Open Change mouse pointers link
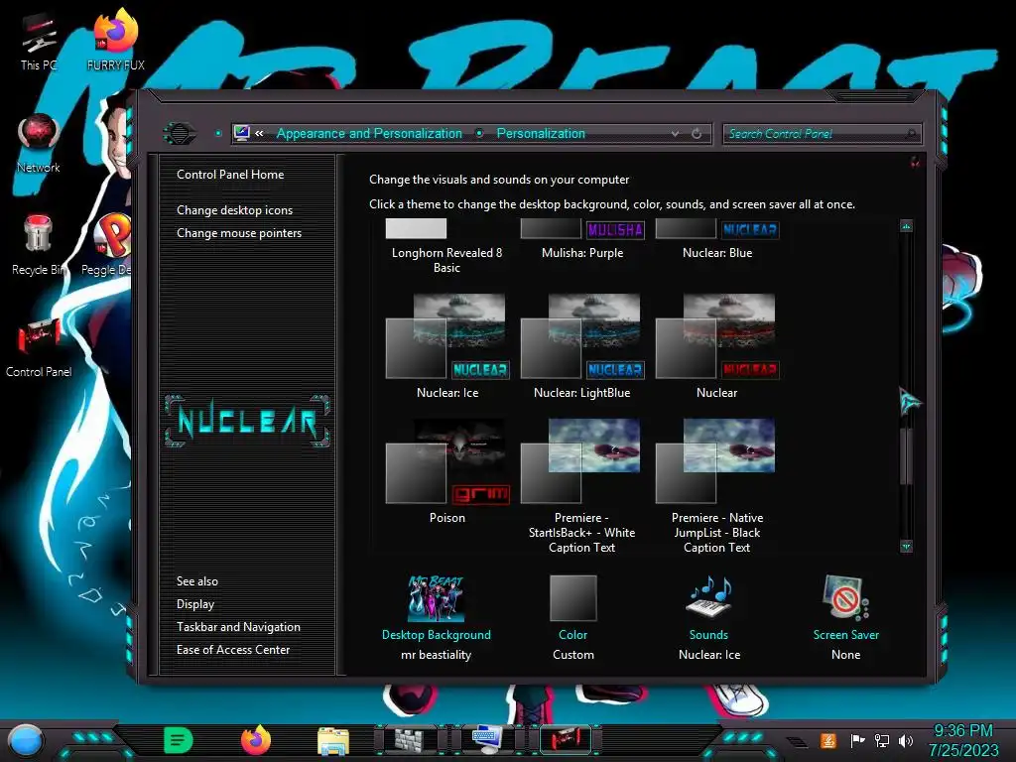 click(x=239, y=232)
